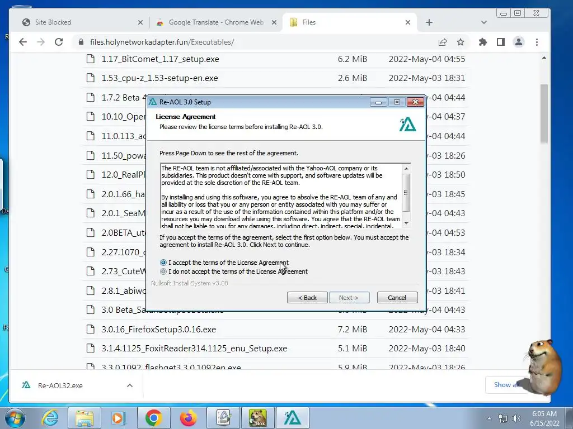Open Windows Explorer from the taskbar
Image resolution: width=573 pixels, height=429 pixels.
click(x=84, y=418)
